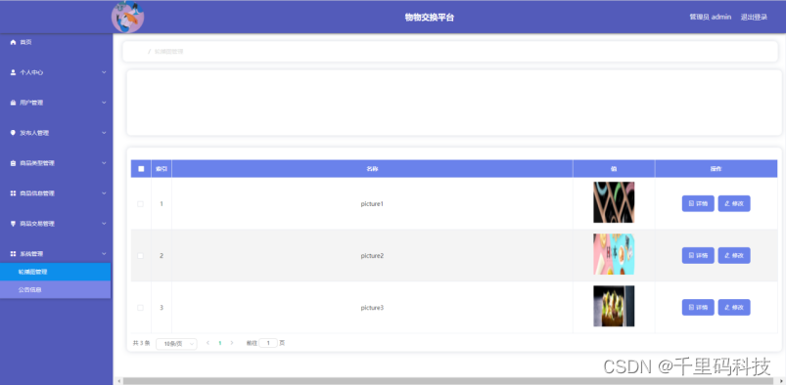Click the horizontal scrollbar at bottom

click(448, 381)
